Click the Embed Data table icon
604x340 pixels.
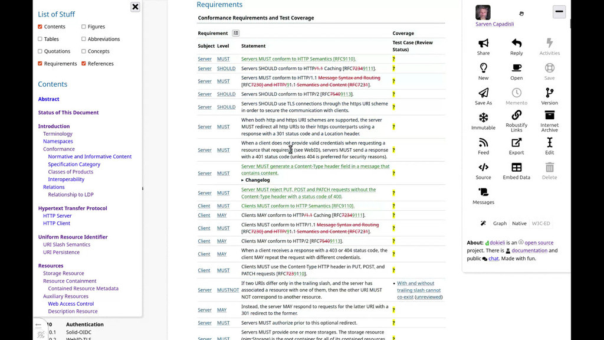coord(516,167)
